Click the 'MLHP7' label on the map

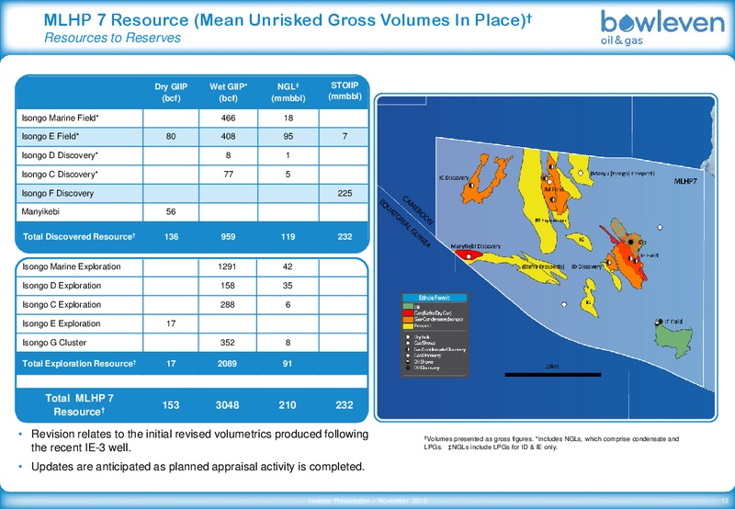click(x=685, y=181)
